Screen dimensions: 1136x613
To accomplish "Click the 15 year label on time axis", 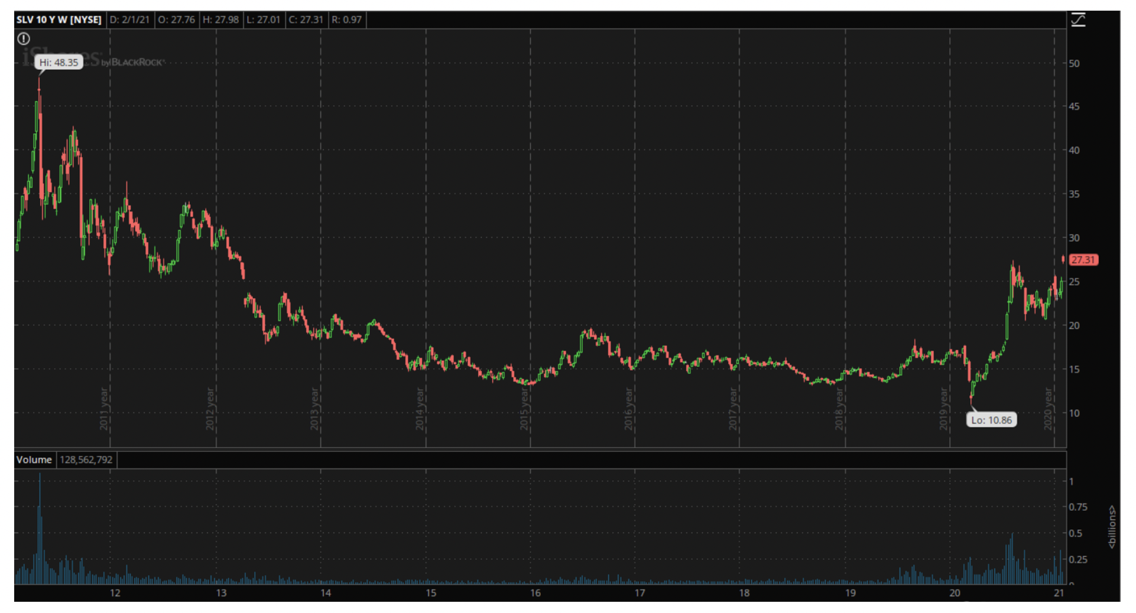I will [431, 593].
